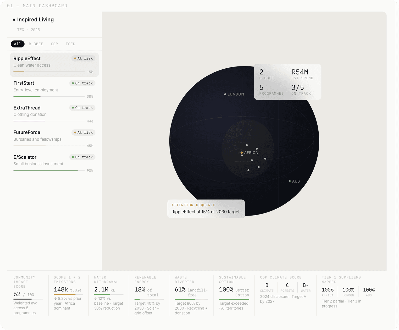Click the On track badge on E/Scalator
The image size is (399, 330).
click(x=82, y=157)
